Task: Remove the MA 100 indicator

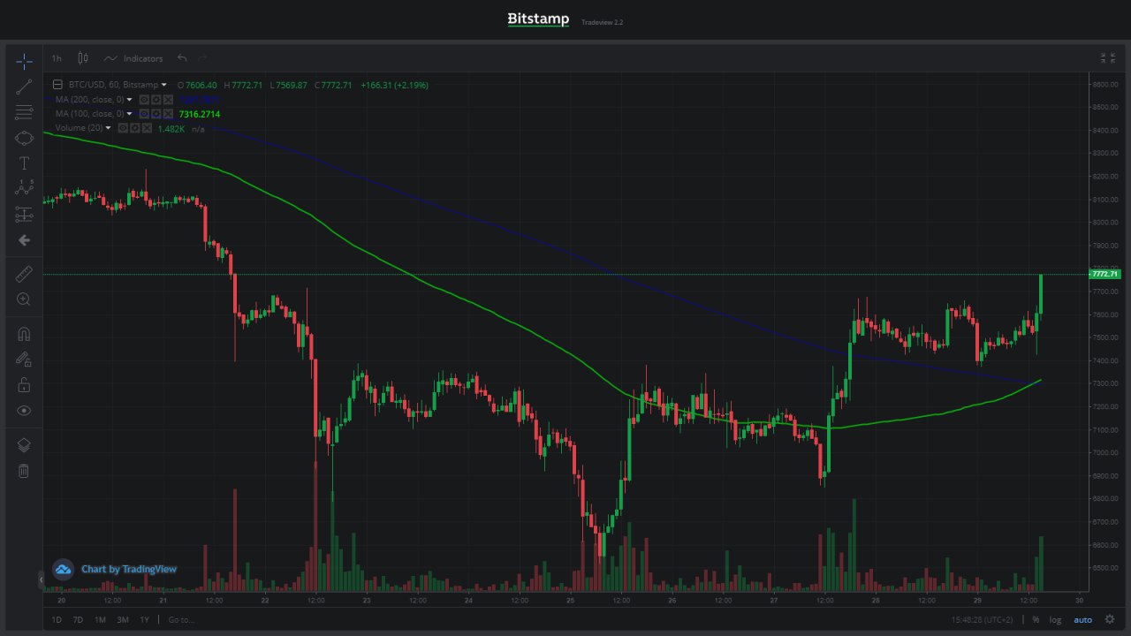Action: coord(167,114)
